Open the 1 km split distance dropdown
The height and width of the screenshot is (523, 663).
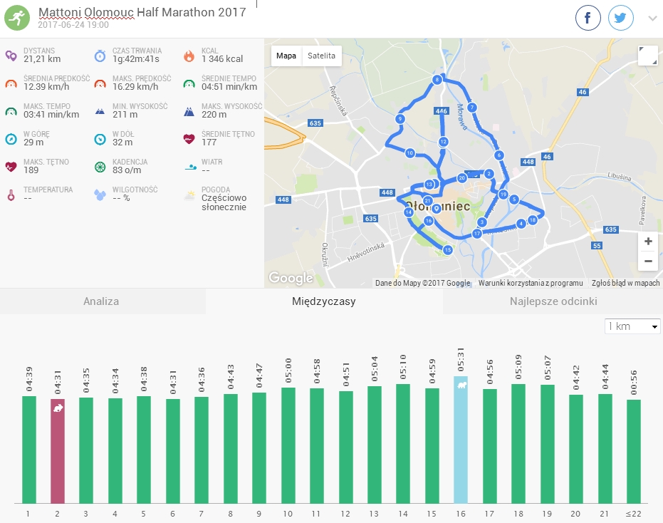pyautogui.click(x=632, y=326)
